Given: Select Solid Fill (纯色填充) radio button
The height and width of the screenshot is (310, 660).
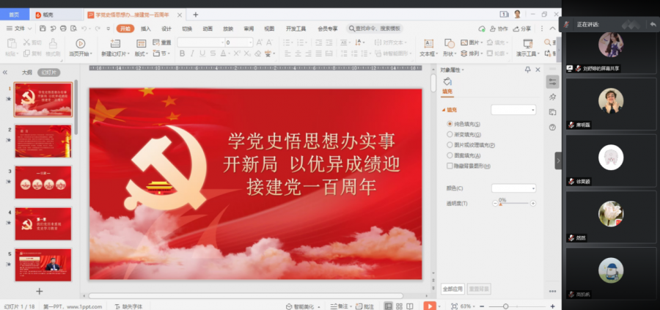Looking at the screenshot, I should tap(450, 124).
